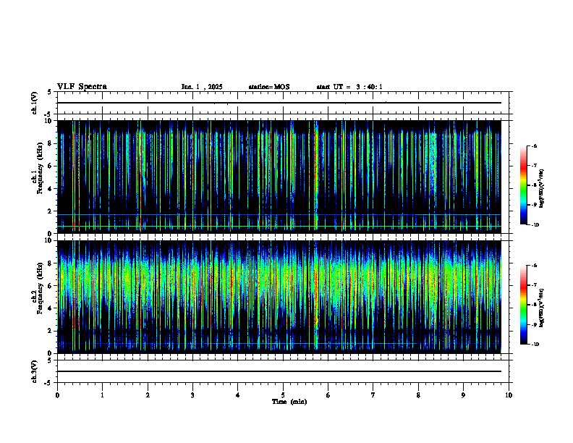Screen dimensions: 573x443
Task: Click the "VLF Spectra" plot title
Action: click(x=82, y=87)
